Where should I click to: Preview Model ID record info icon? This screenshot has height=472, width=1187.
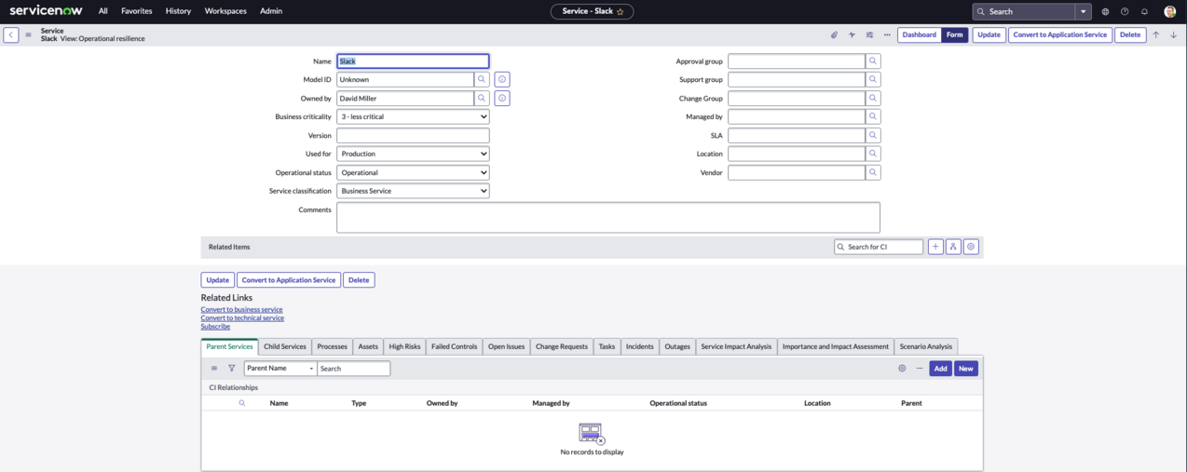[502, 79]
